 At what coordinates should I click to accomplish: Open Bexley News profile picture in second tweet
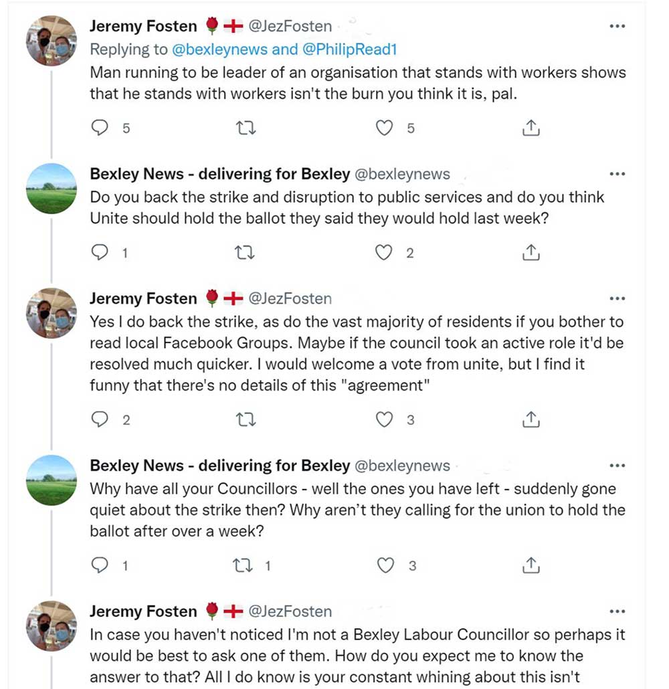(x=52, y=189)
